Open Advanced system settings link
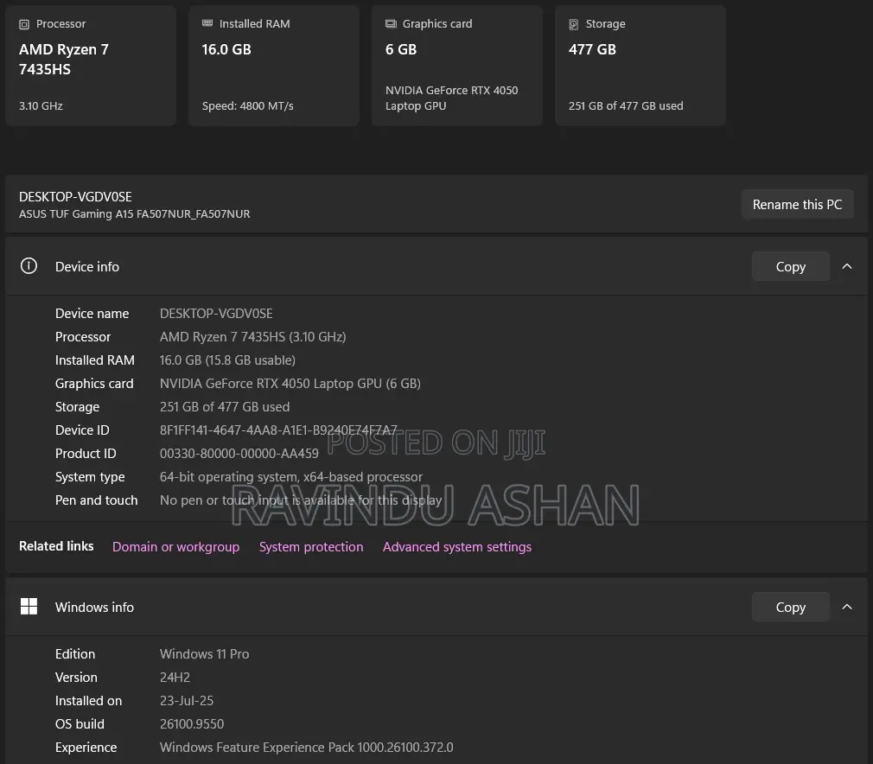Image resolution: width=873 pixels, height=764 pixels. (x=457, y=547)
